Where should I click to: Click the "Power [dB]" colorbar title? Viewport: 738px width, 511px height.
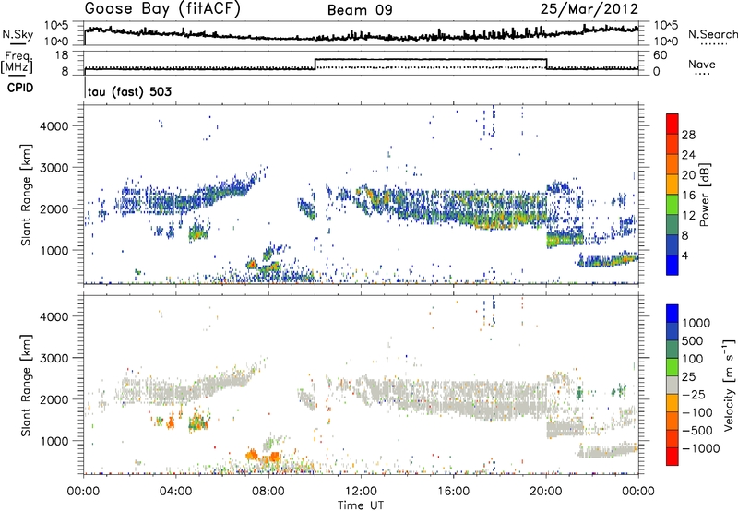tap(704, 195)
